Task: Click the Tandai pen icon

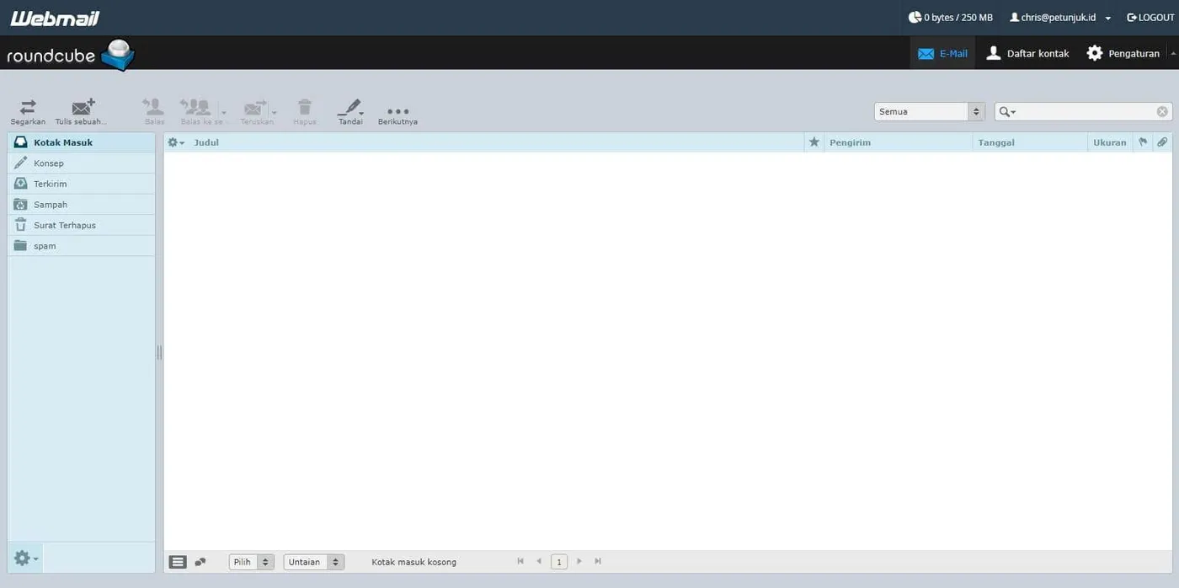Action: point(349,107)
